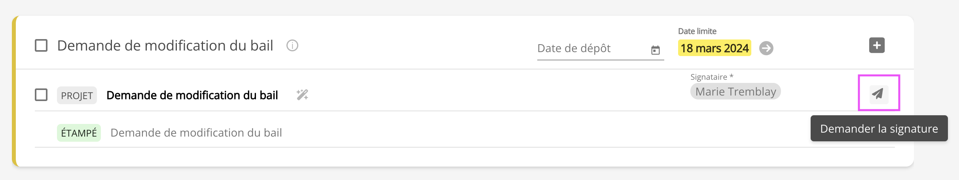Click the magic wand icon beside the draft document
This screenshot has width=959, height=180.
(302, 95)
